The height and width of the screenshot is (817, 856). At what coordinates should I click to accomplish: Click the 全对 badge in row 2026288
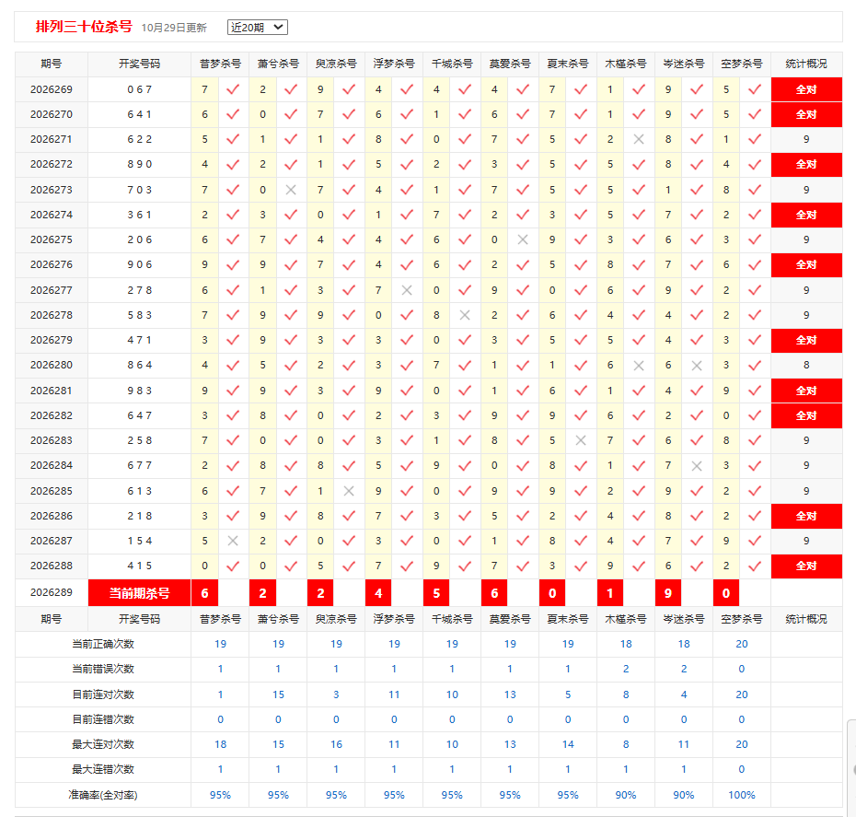point(806,566)
